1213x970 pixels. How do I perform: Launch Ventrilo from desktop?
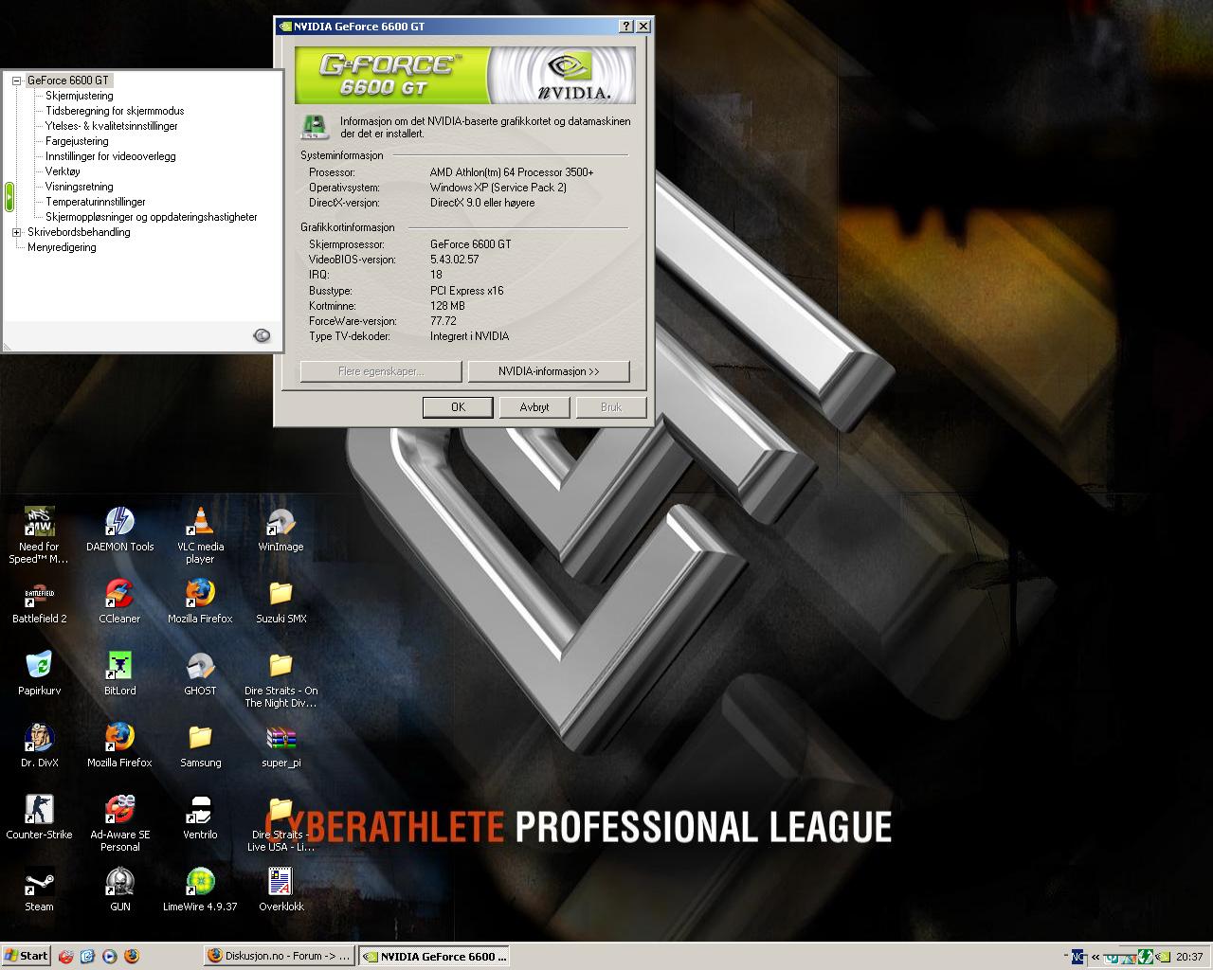click(x=200, y=817)
